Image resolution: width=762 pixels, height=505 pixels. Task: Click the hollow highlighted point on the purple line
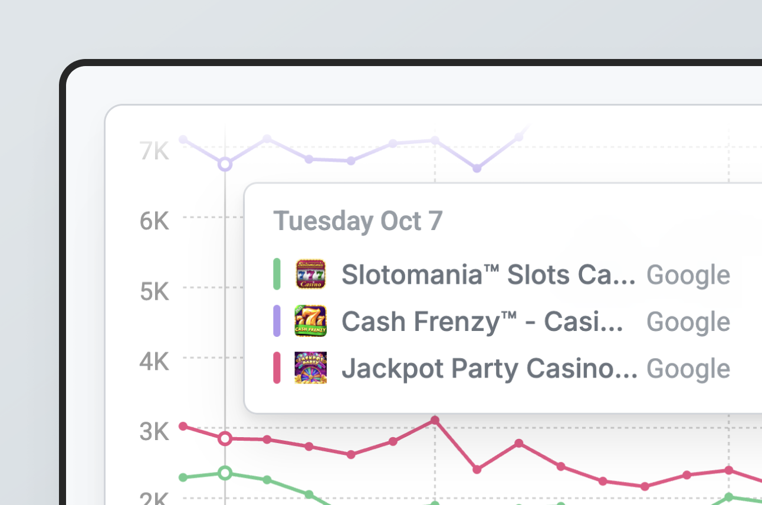pos(225,164)
